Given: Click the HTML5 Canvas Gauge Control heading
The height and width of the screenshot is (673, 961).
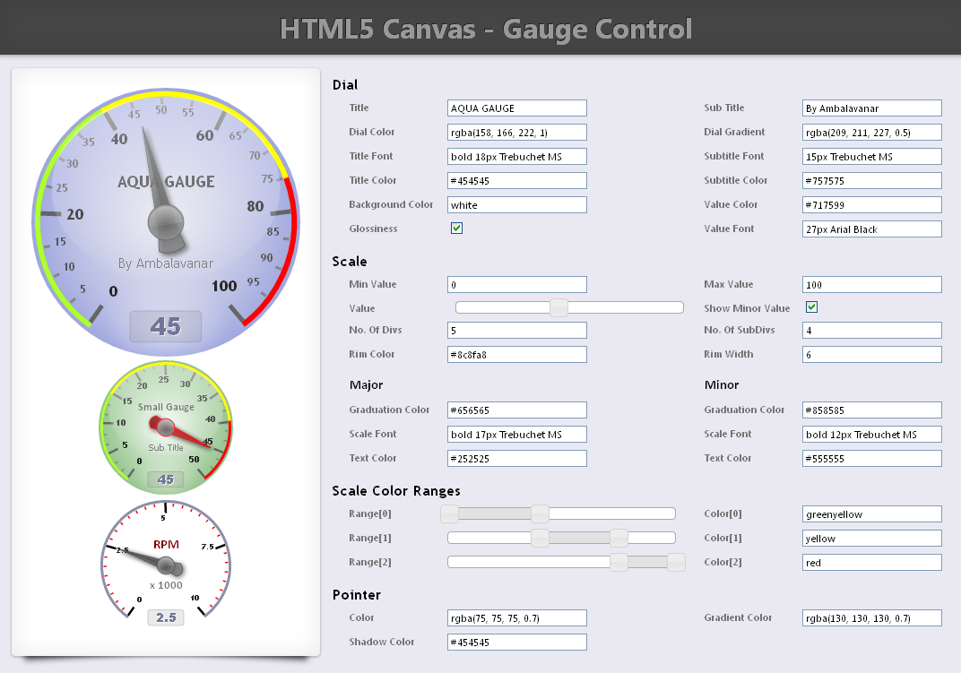Looking at the screenshot, I should click(486, 29).
